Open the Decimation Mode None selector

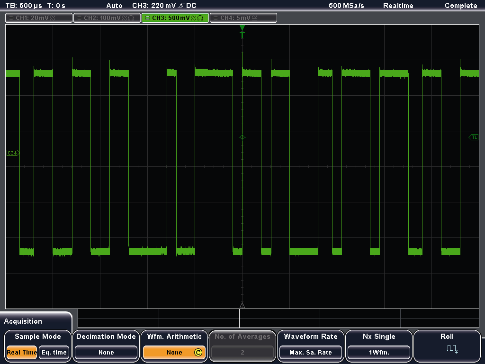106,352
